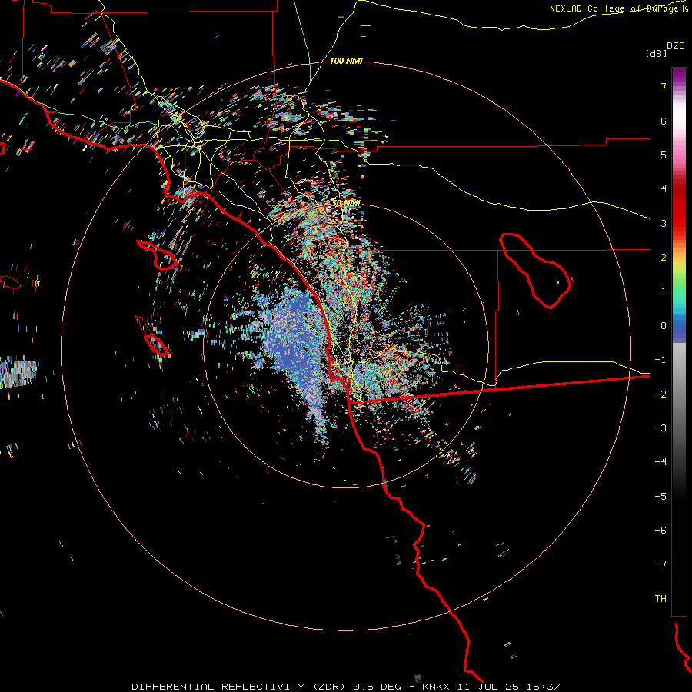Click the "-3" value on the color scale

(660, 428)
